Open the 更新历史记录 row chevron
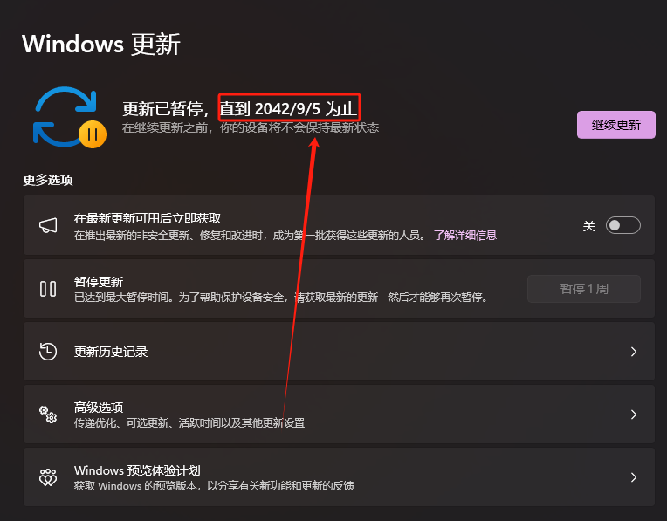This screenshot has width=667, height=521. point(634,352)
